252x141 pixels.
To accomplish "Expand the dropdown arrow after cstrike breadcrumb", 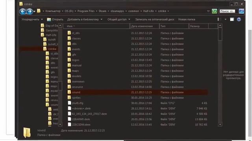I will point(168,11).
